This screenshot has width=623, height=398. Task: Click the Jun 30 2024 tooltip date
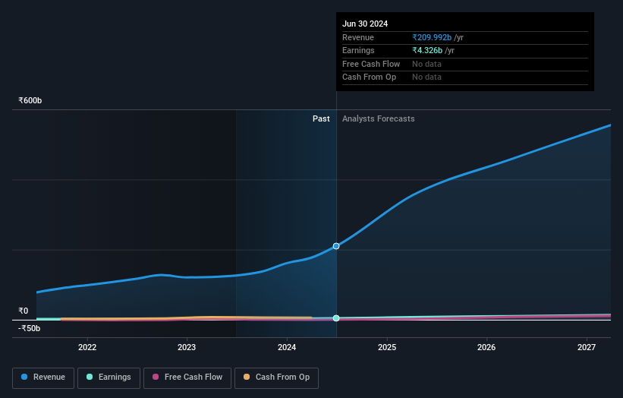(x=365, y=24)
